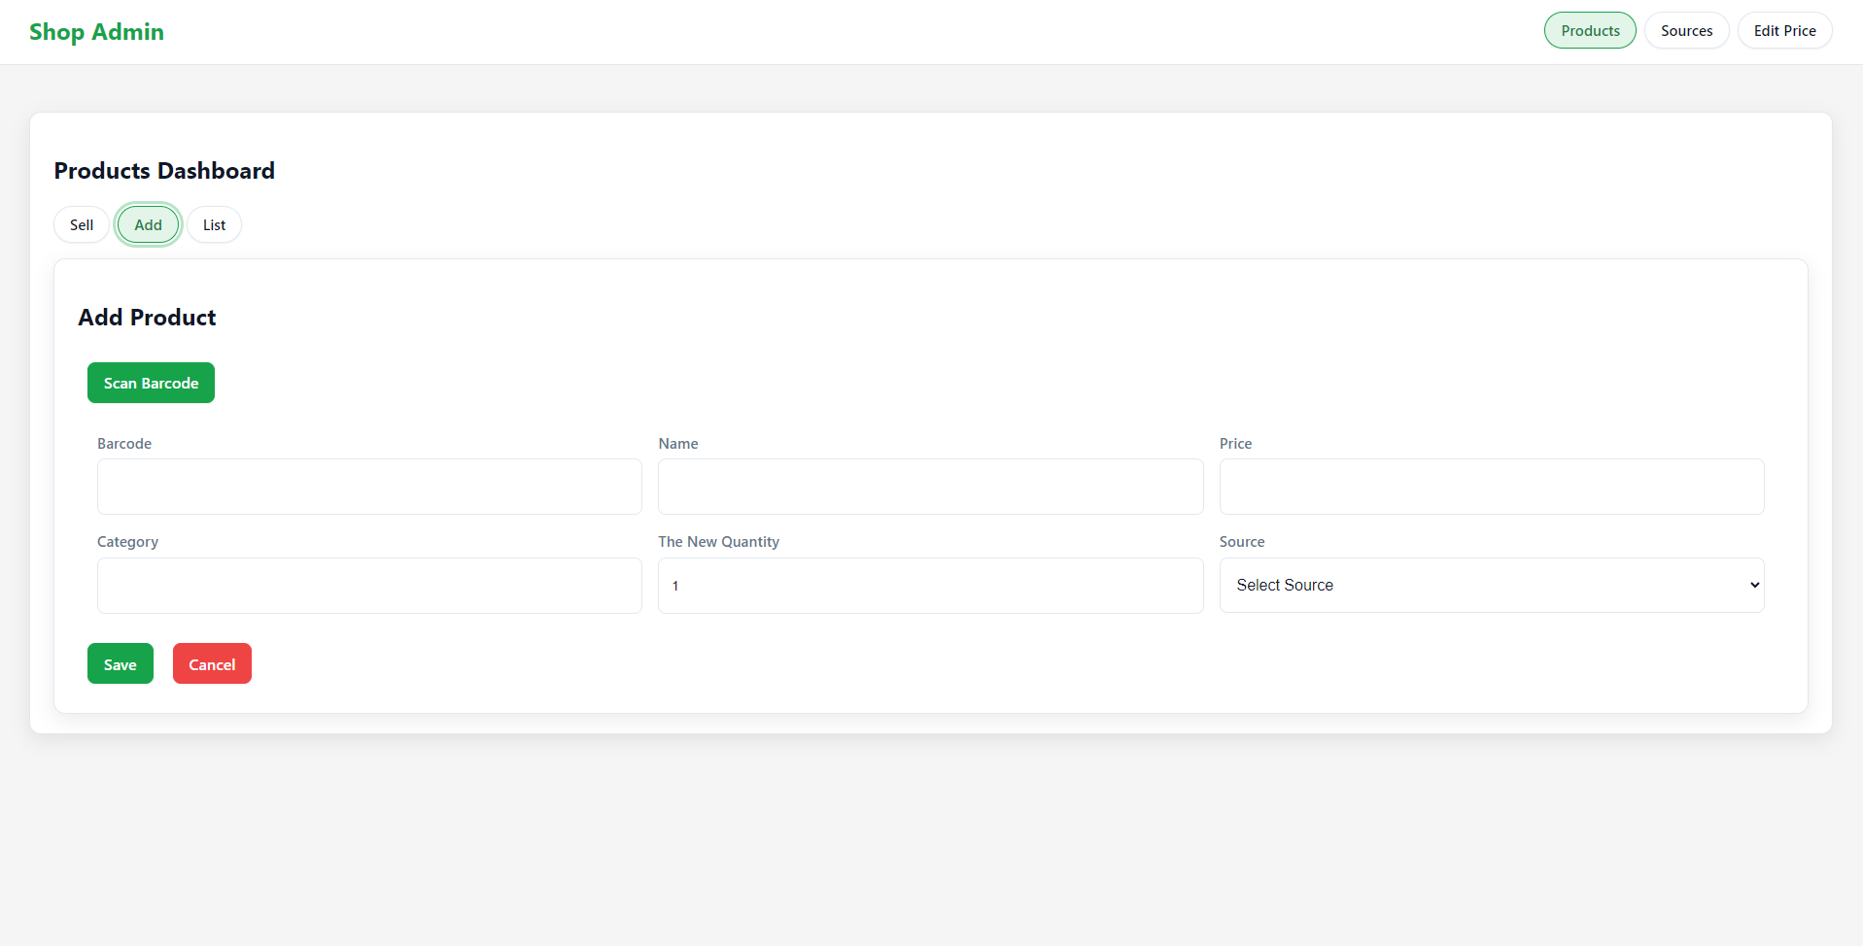Save the new product
This screenshot has height=946, width=1863.
pyautogui.click(x=120, y=663)
